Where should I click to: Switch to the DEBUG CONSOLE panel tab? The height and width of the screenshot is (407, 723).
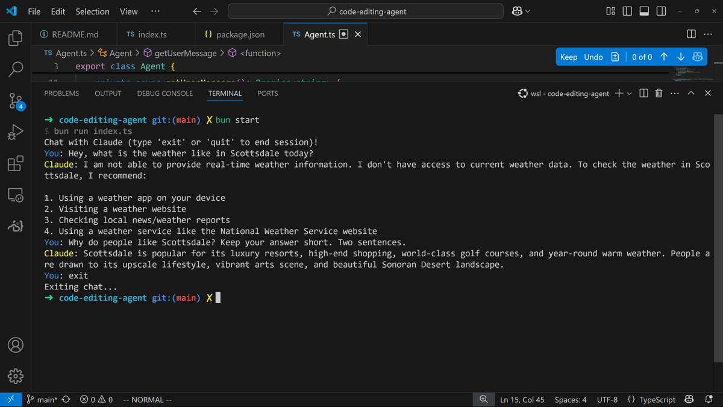[165, 93]
